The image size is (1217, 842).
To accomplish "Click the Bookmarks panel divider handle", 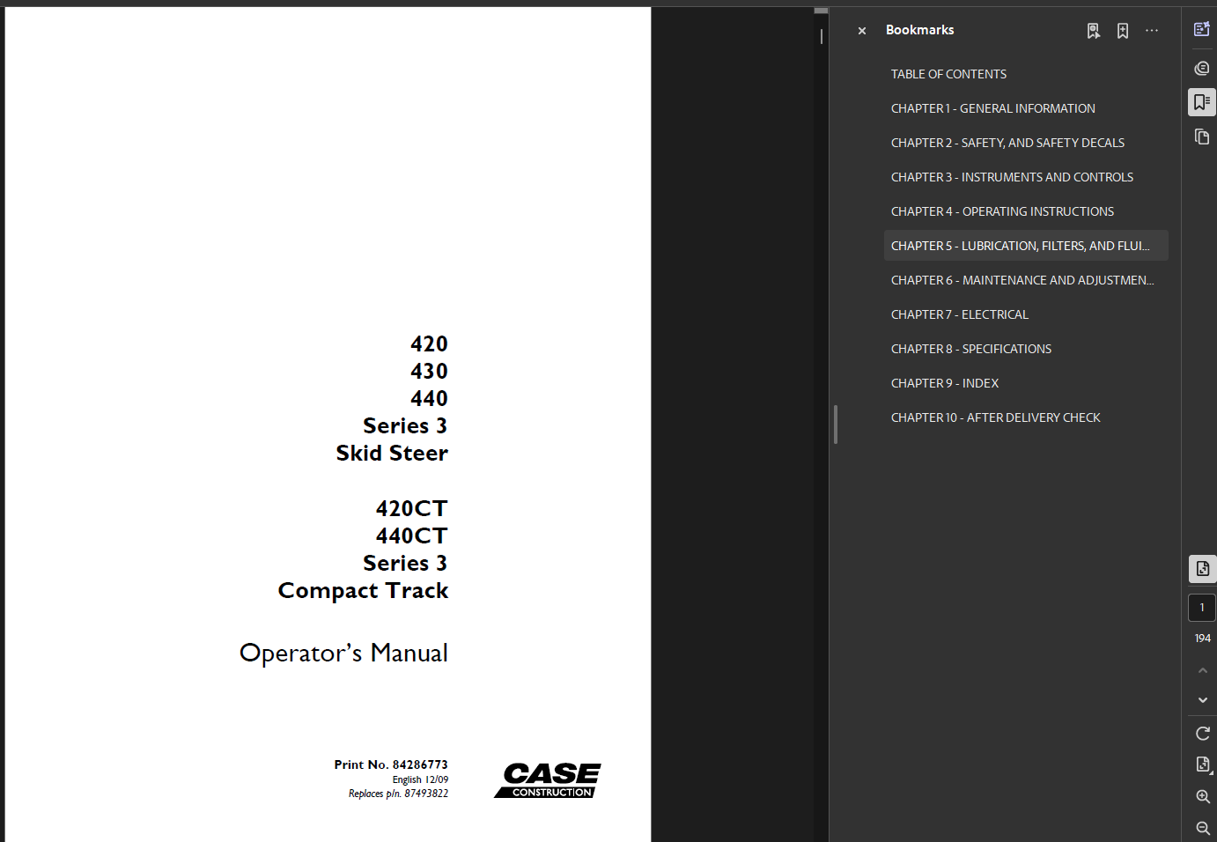I will point(835,425).
